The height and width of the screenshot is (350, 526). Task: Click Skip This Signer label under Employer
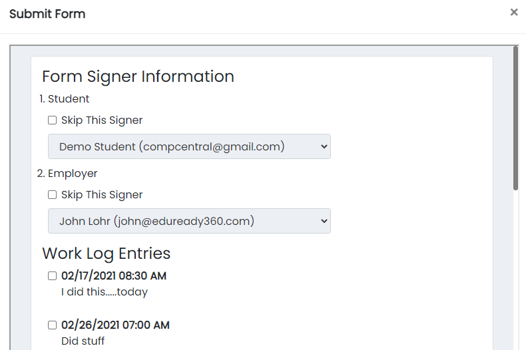tap(102, 194)
